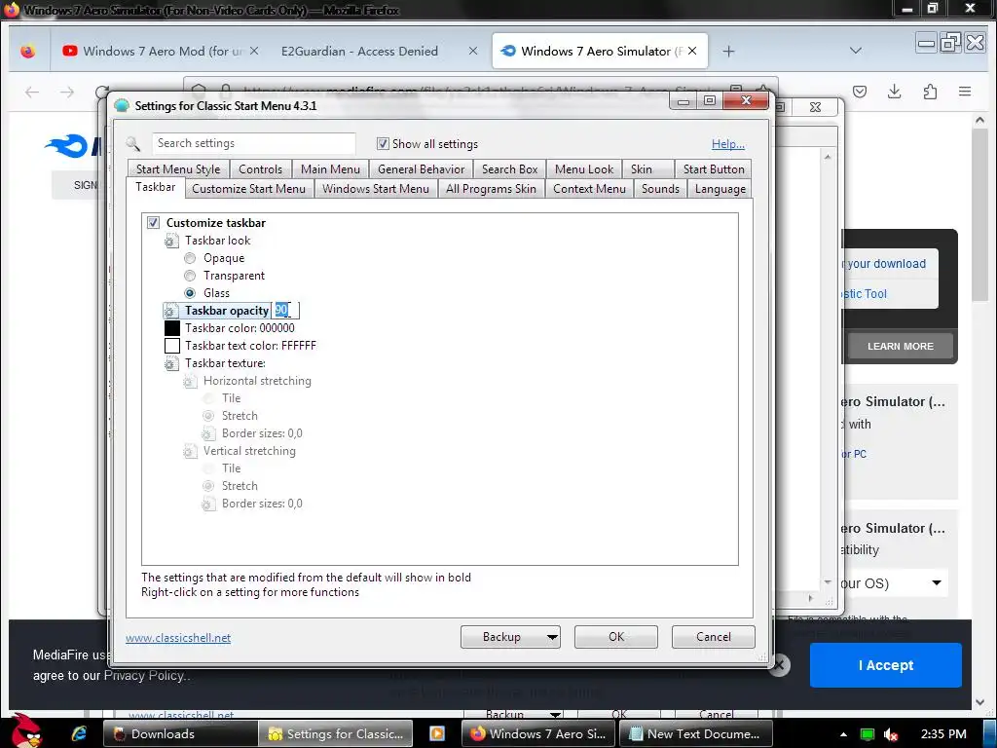The width and height of the screenshot is (997, 748).
Task: Open the Help link
Action: click(728, 144)
